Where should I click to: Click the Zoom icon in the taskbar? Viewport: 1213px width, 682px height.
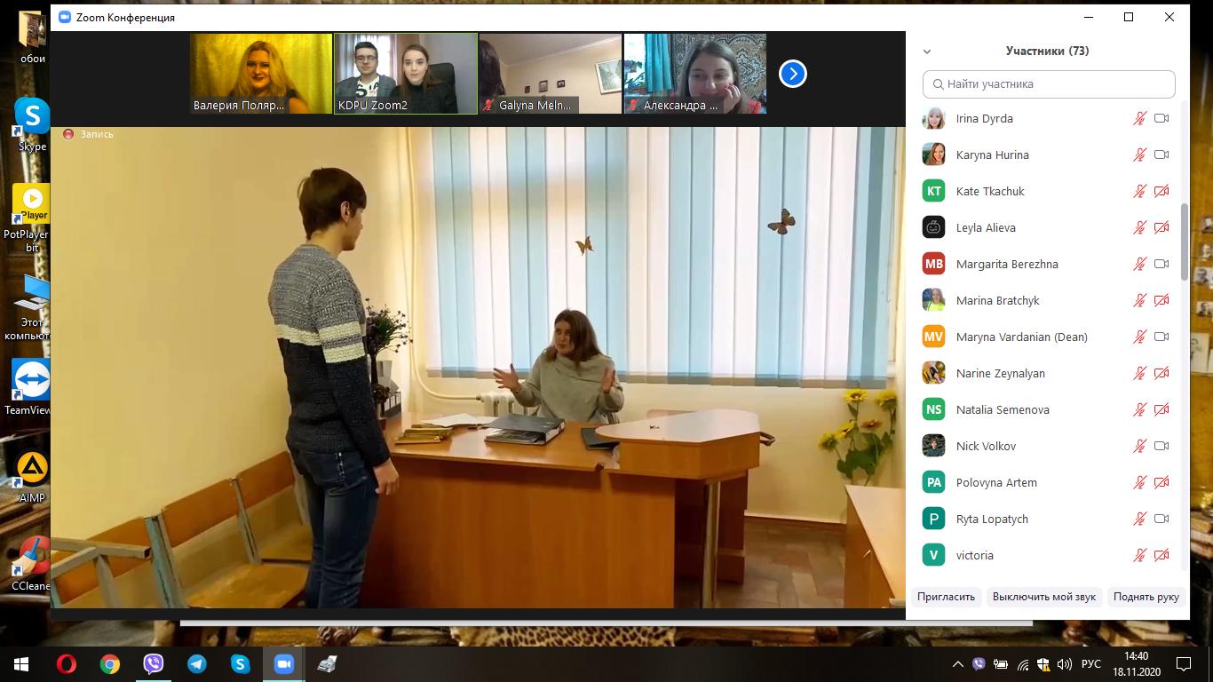pos(283,664)
